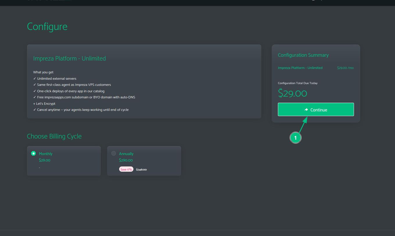The width and height of the screenshot is (395, 236).
Task: Click the Configure page title
Action: [x=47, y=26]
